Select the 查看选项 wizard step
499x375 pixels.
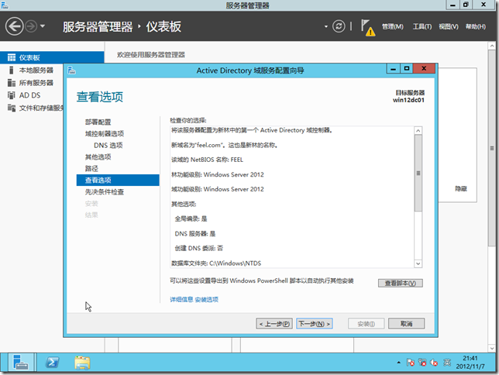[x=118, y=181]
